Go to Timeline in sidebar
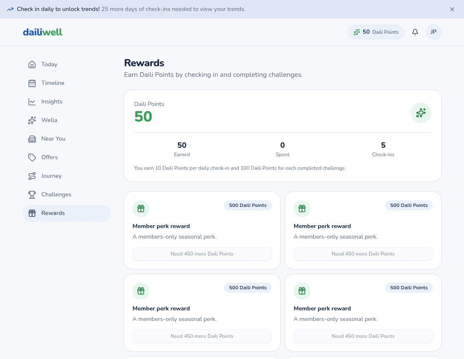 point(67,83)
